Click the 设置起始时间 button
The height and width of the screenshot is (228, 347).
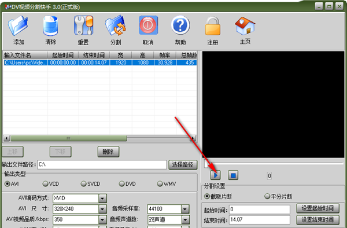coord(318,208)
